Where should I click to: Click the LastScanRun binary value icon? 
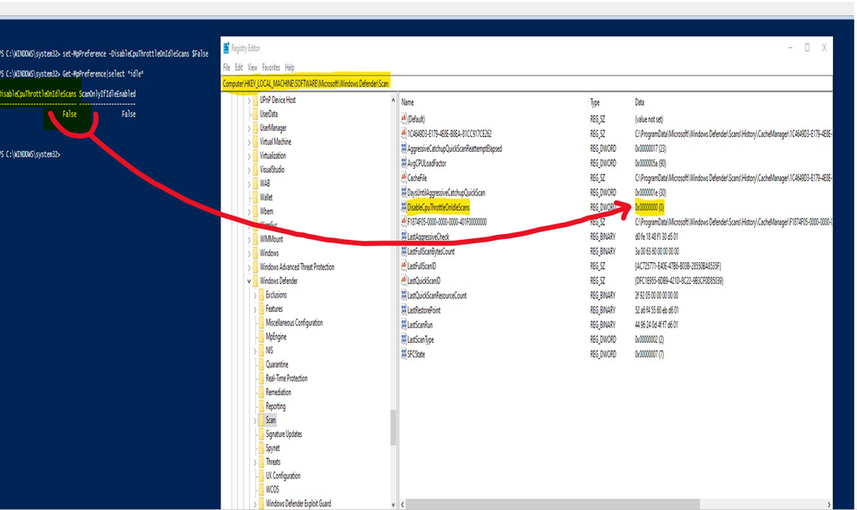click(404, 326)
